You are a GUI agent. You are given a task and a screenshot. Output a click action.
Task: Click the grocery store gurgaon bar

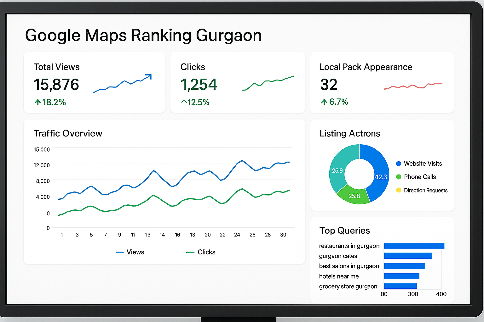click(x=400, y=286)
